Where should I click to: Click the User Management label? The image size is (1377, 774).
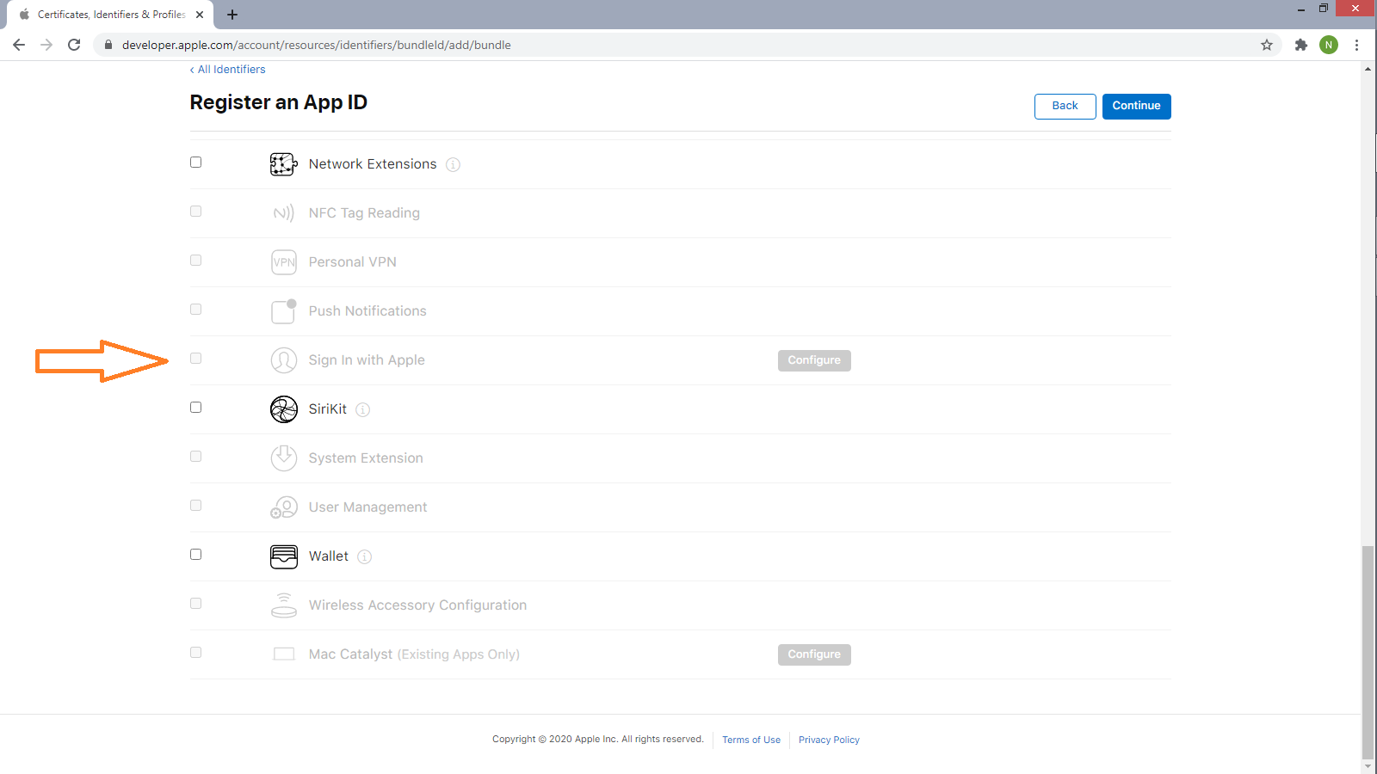367,507
